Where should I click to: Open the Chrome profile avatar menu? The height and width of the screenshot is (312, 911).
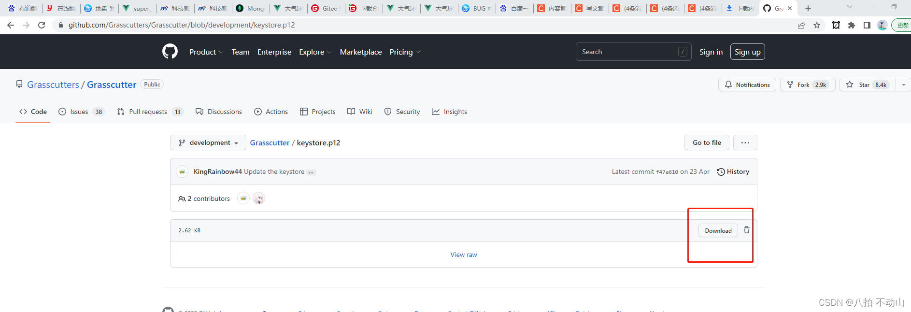point(883,25)
